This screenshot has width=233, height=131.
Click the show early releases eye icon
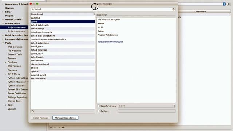(x=63, y=127)
